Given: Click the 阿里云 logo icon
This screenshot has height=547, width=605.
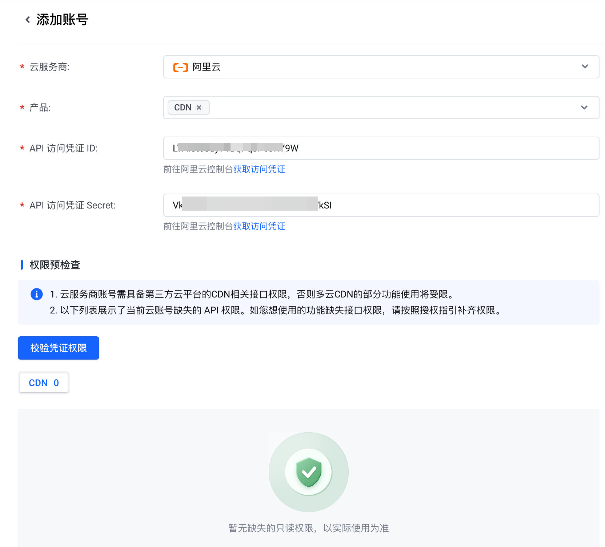Looking at the screenshot, I should click(x=180, y=67).
